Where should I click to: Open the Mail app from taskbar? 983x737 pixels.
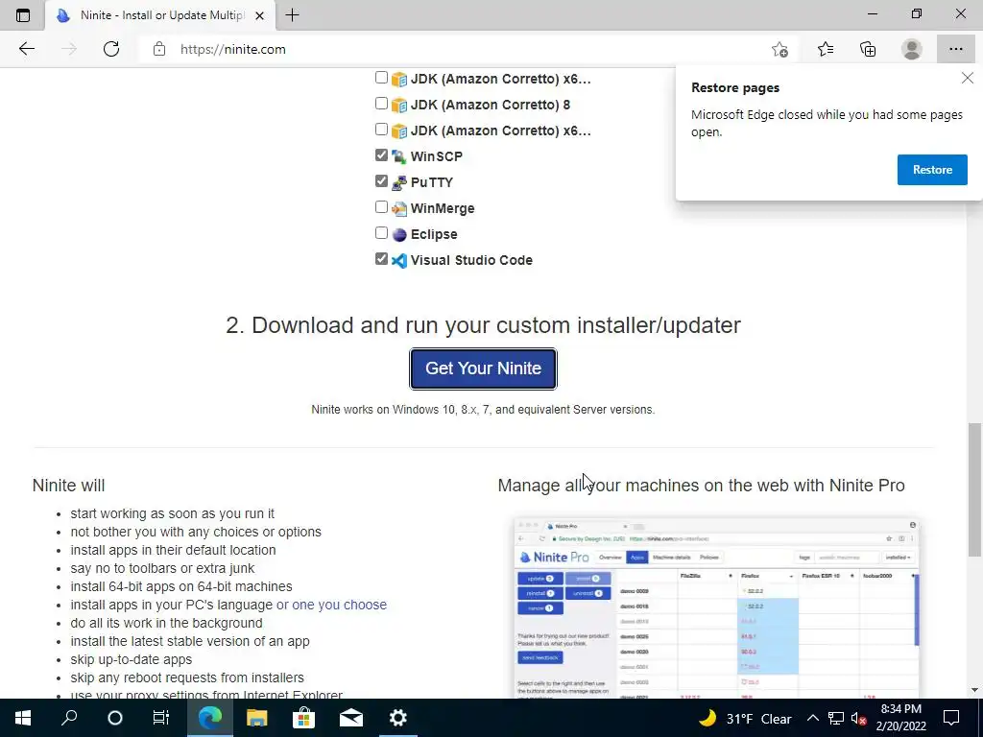tap(351, 718)
